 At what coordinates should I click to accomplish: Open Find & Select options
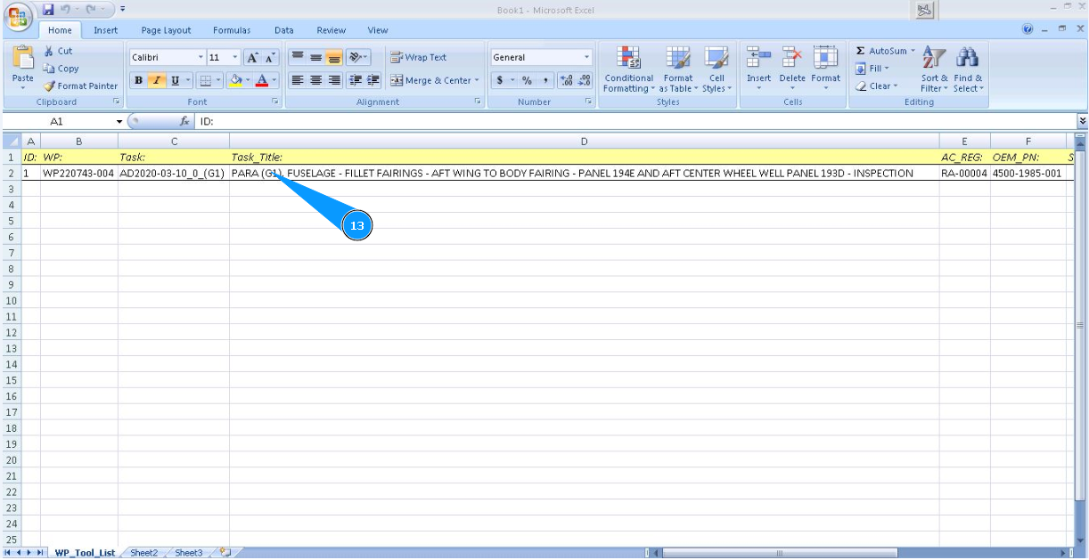pos(968,69)
